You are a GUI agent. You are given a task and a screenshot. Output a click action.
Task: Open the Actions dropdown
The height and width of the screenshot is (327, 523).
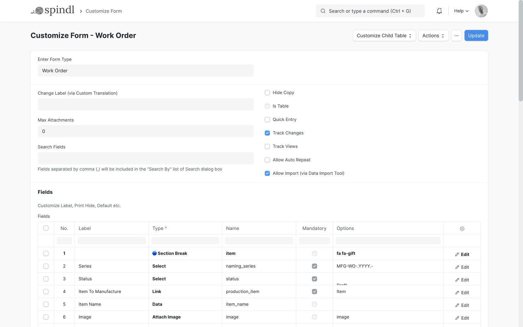tap(433, 35)
